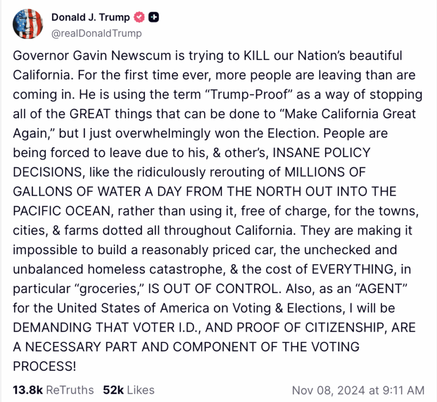Click the red verified checkmark badge
The image size is (437, 402).
click(x=139, y=17)
